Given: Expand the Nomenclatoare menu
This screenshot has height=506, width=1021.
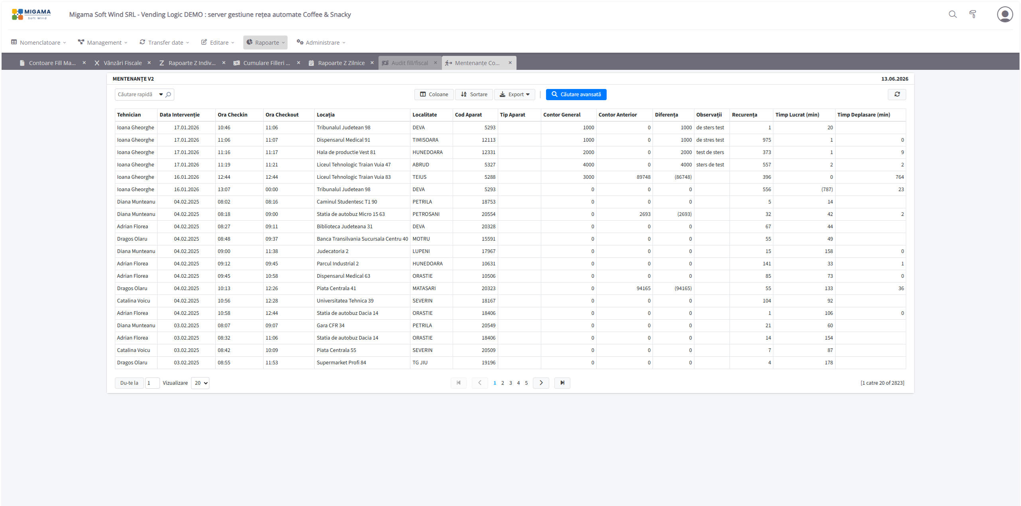Looking at the screenshot, I should (x=39, y=43).
